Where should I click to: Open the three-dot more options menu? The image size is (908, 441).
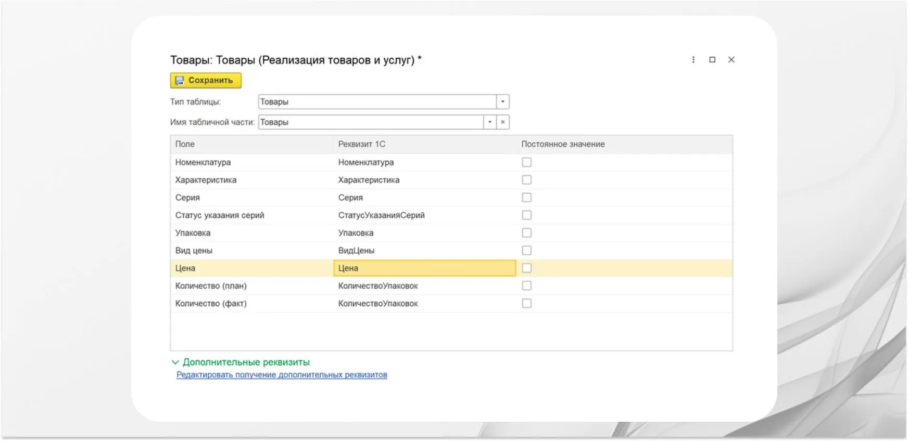(693, 60)
